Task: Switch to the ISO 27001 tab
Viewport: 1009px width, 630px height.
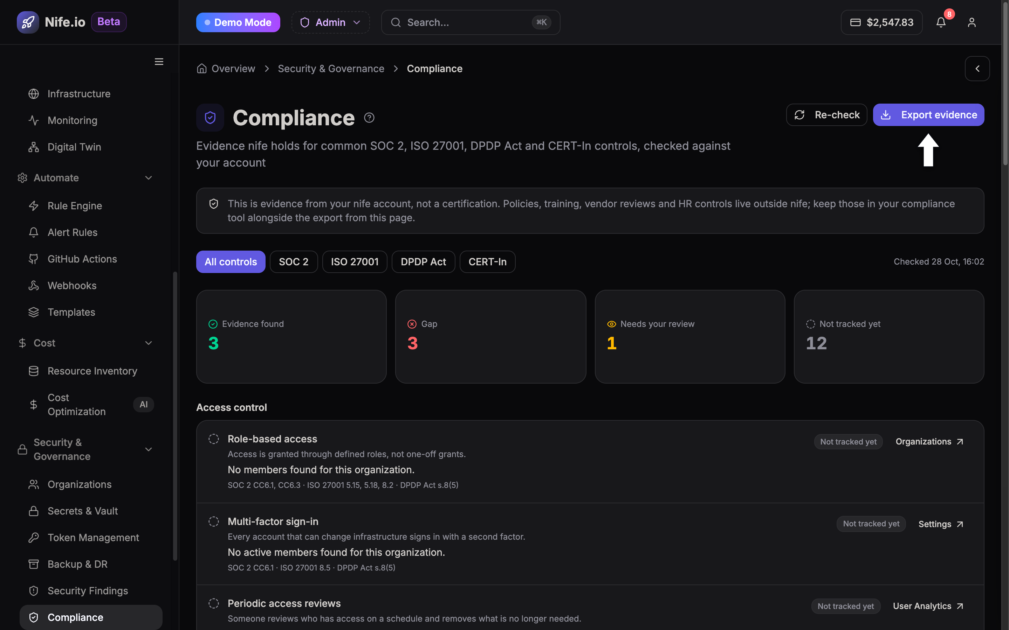Action: [x=355, y=262]
